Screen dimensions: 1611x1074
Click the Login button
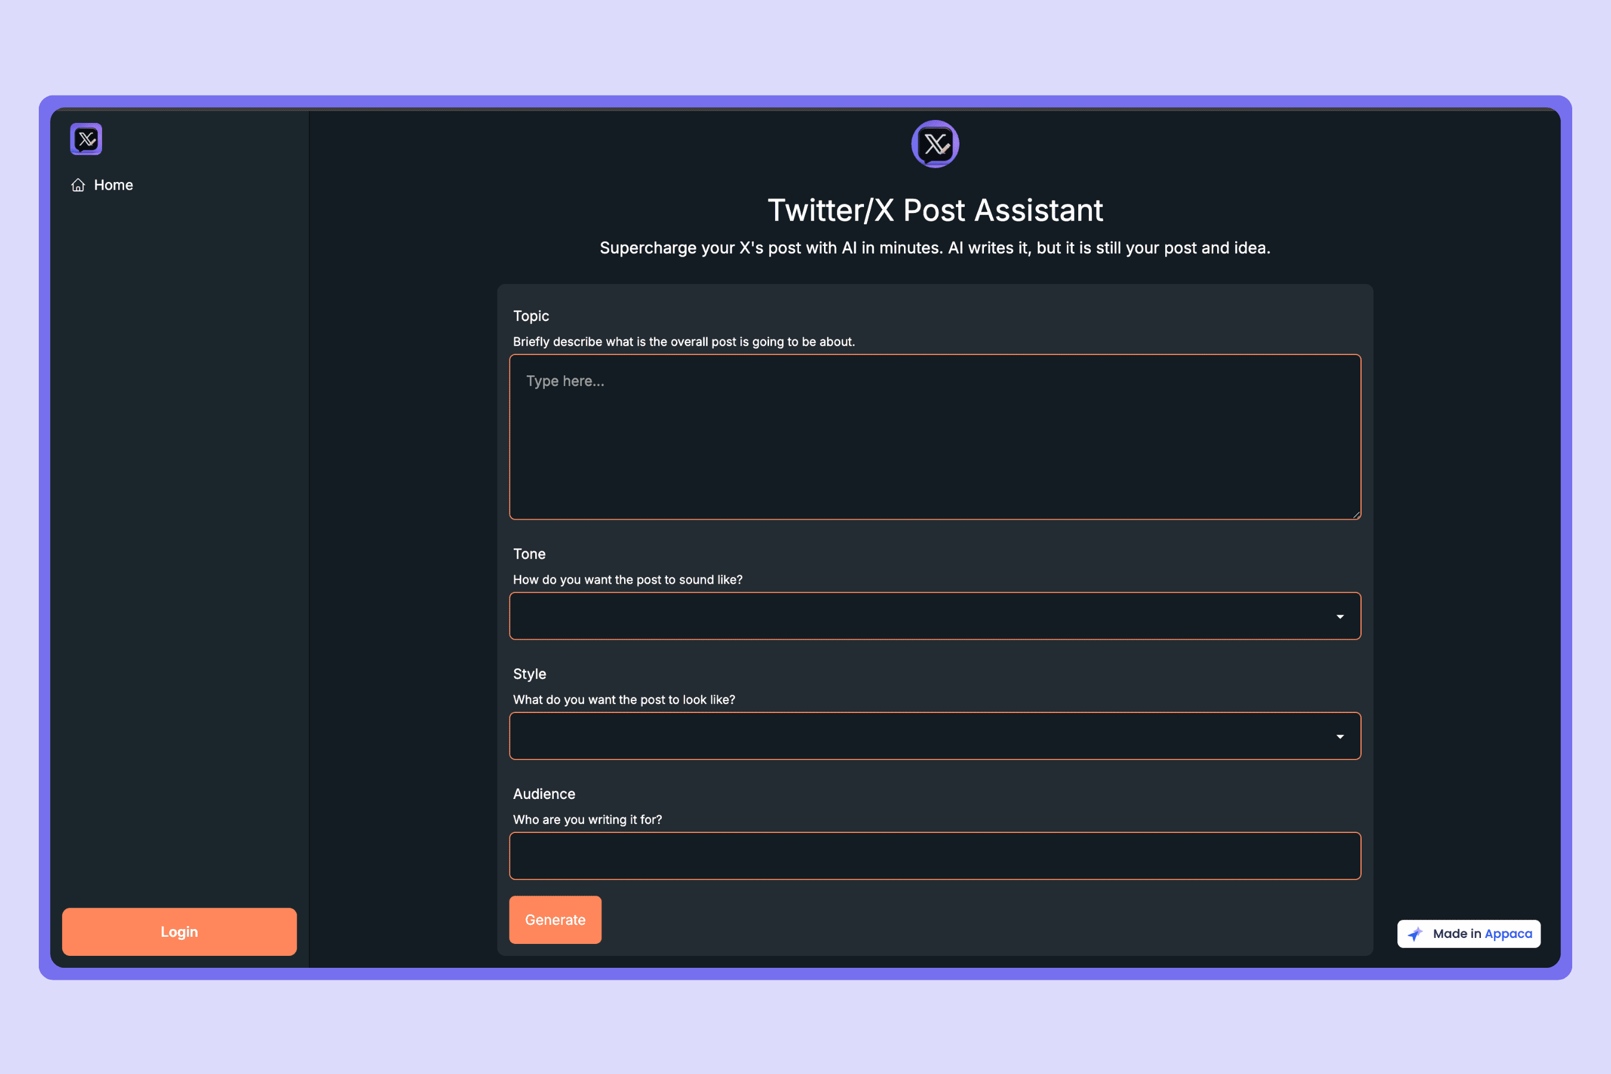click(179, 931)
